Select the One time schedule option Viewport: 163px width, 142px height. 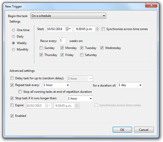coord(13,30)
